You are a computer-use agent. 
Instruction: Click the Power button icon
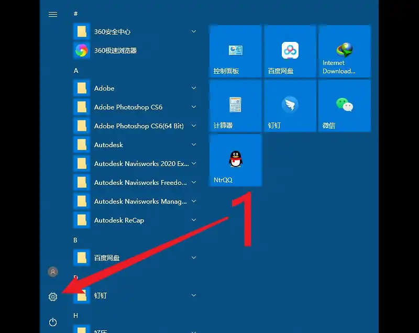(53, 322)
